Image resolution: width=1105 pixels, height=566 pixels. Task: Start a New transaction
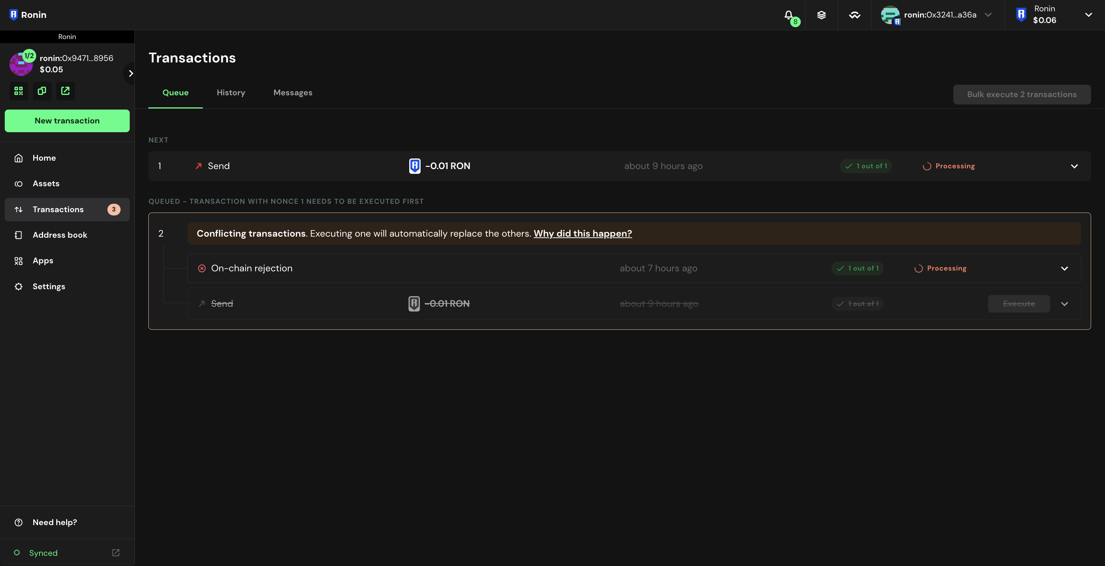(67, 121)
